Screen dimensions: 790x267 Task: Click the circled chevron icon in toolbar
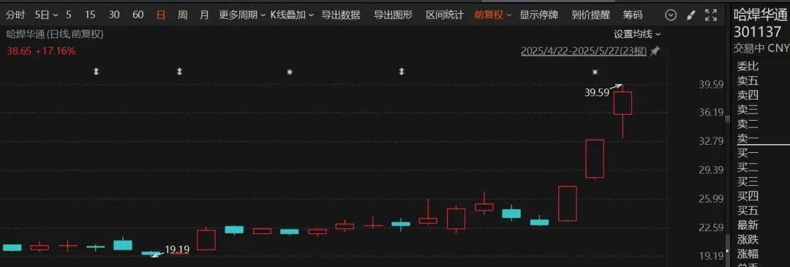pyautogui.click(x=671, y=15)
